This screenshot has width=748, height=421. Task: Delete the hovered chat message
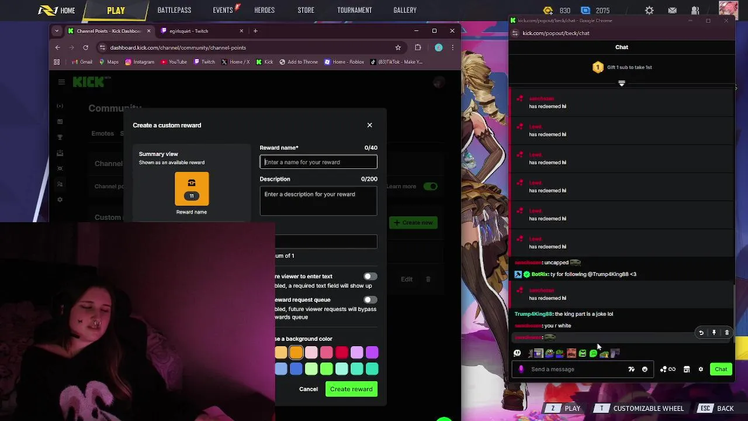(x=727, y=333)
